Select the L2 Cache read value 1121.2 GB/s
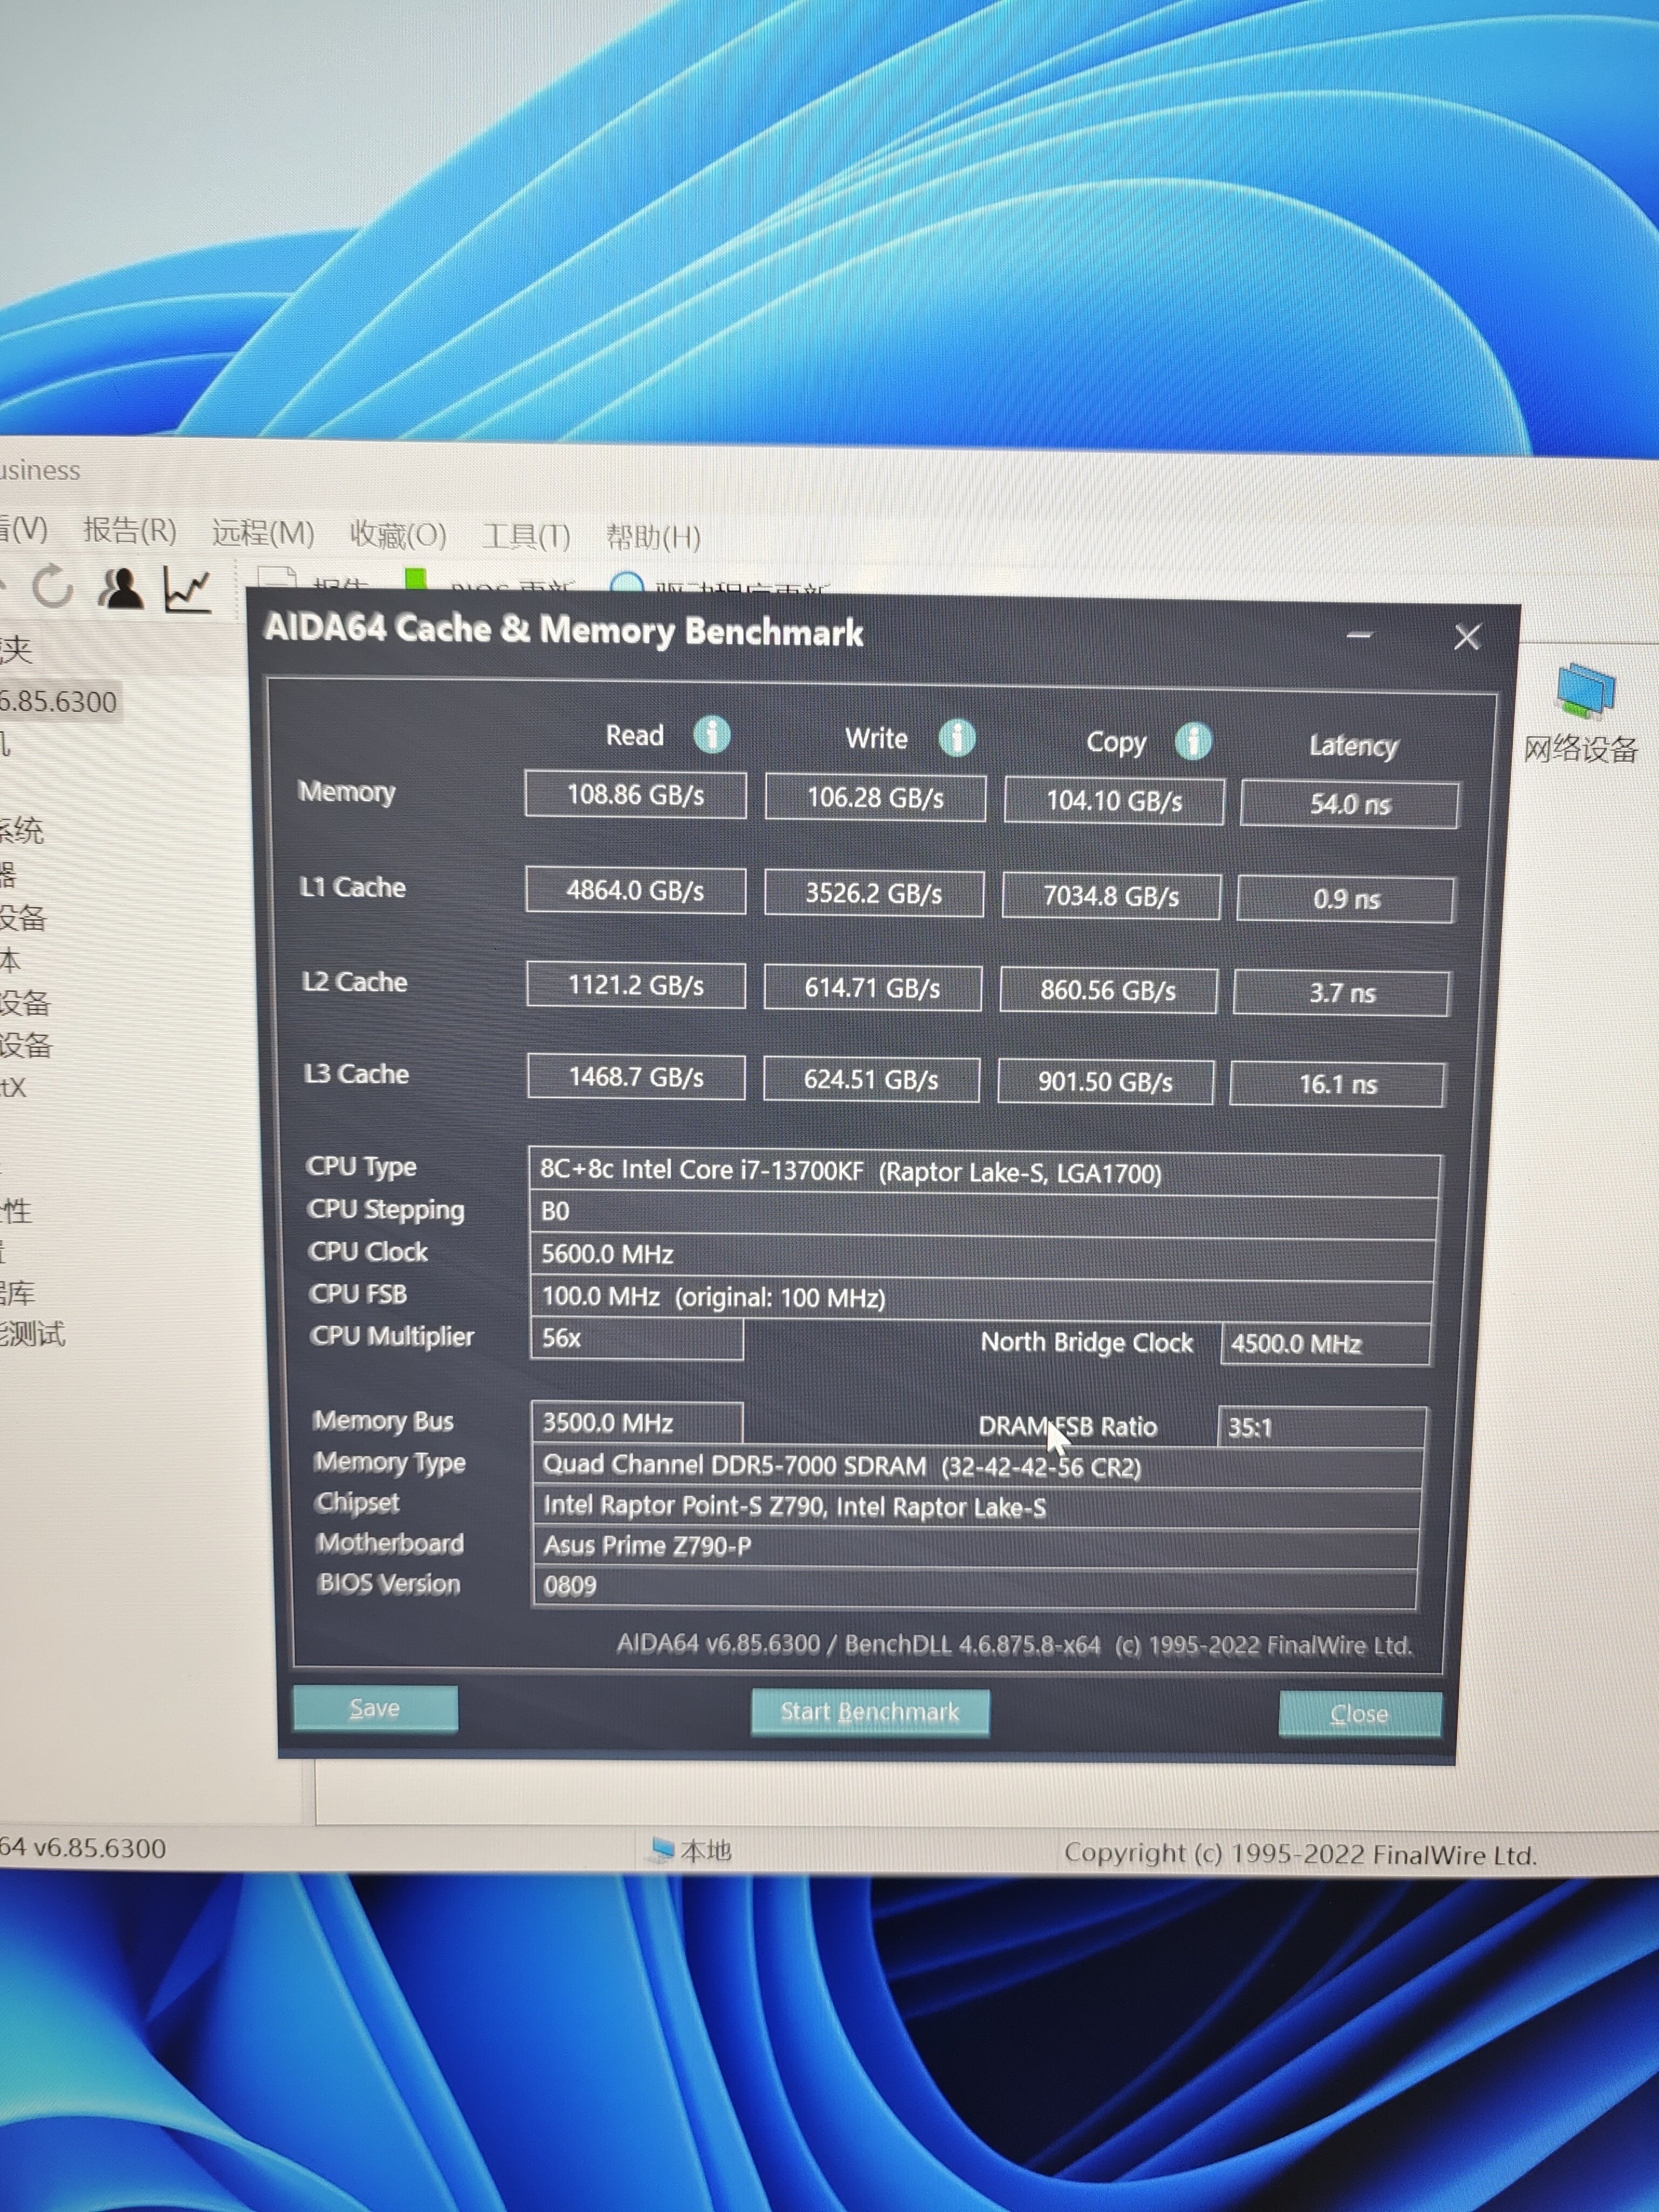The image size is (1659, 2212). (x=636, y=986)
